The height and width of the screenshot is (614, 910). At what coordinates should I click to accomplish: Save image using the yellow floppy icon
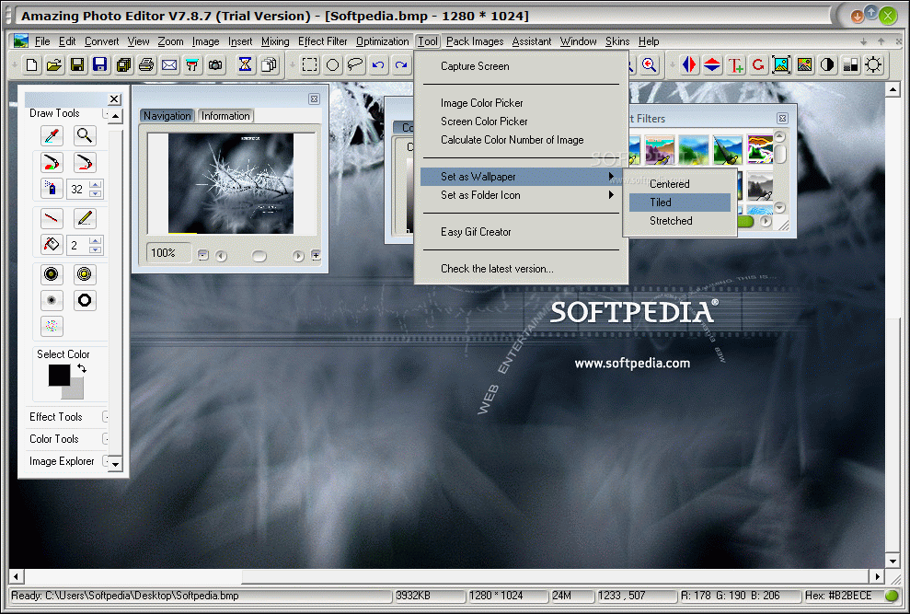click(76, 65)
